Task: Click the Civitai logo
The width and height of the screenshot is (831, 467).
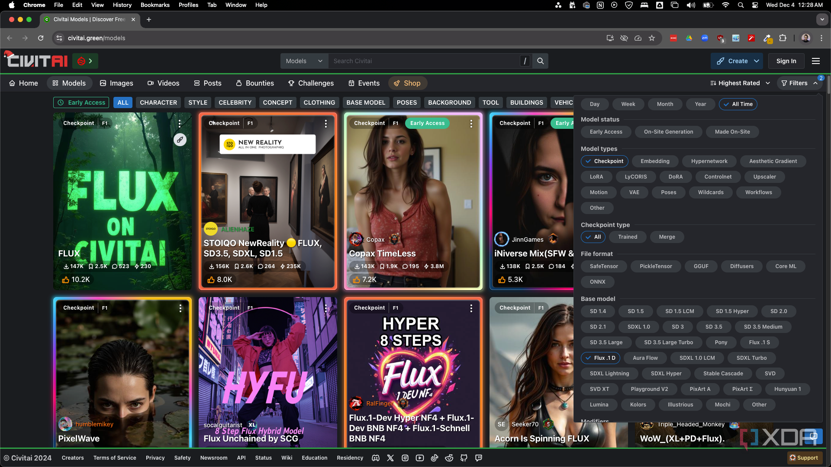Action: (x=36, y=61)
